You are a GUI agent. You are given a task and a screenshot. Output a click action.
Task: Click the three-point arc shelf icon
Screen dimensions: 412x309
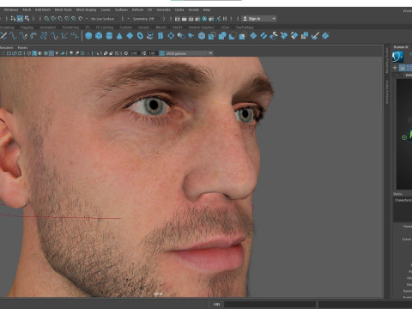pos(33,36)
